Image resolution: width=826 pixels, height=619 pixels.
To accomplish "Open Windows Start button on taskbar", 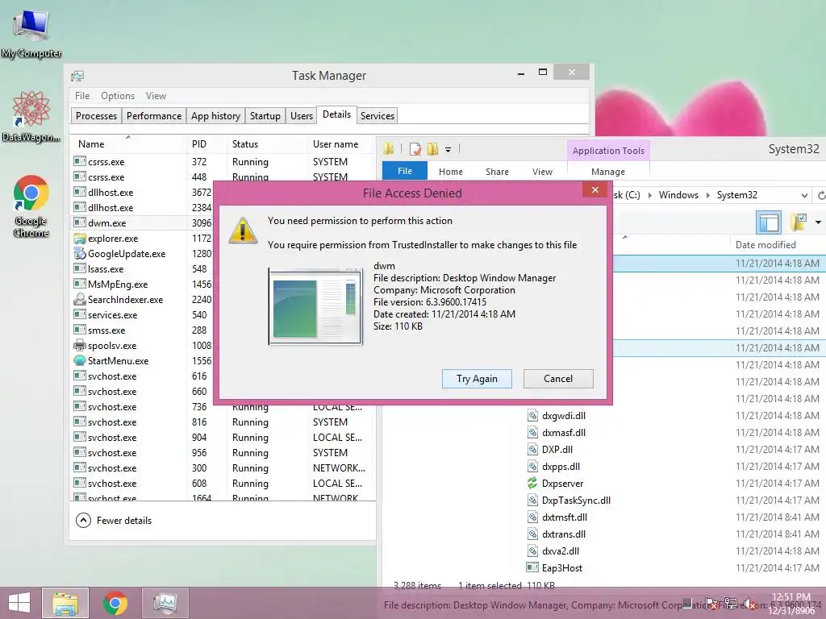I will [19, 603].
